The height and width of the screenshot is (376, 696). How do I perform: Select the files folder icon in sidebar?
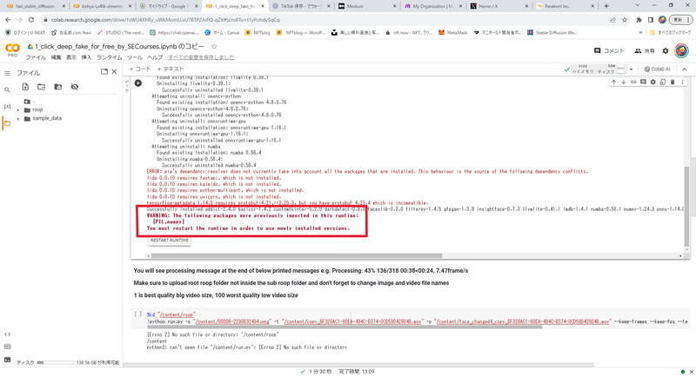point(7,123)
